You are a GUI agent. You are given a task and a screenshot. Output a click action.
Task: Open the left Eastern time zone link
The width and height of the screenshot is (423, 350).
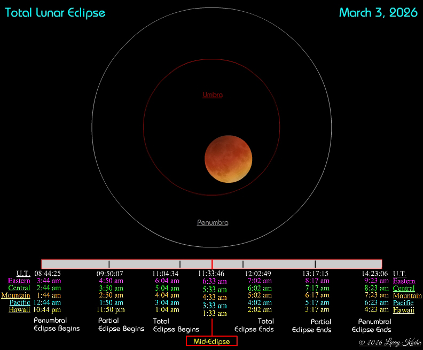point(19,281)
